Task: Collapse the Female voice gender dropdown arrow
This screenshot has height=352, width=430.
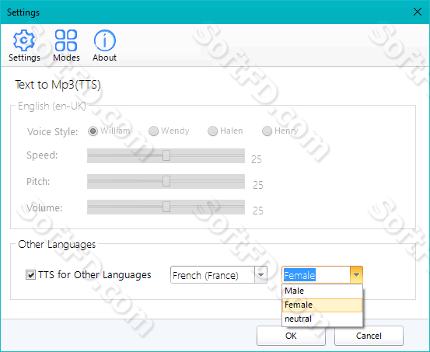Action: (x=356, y=275)
